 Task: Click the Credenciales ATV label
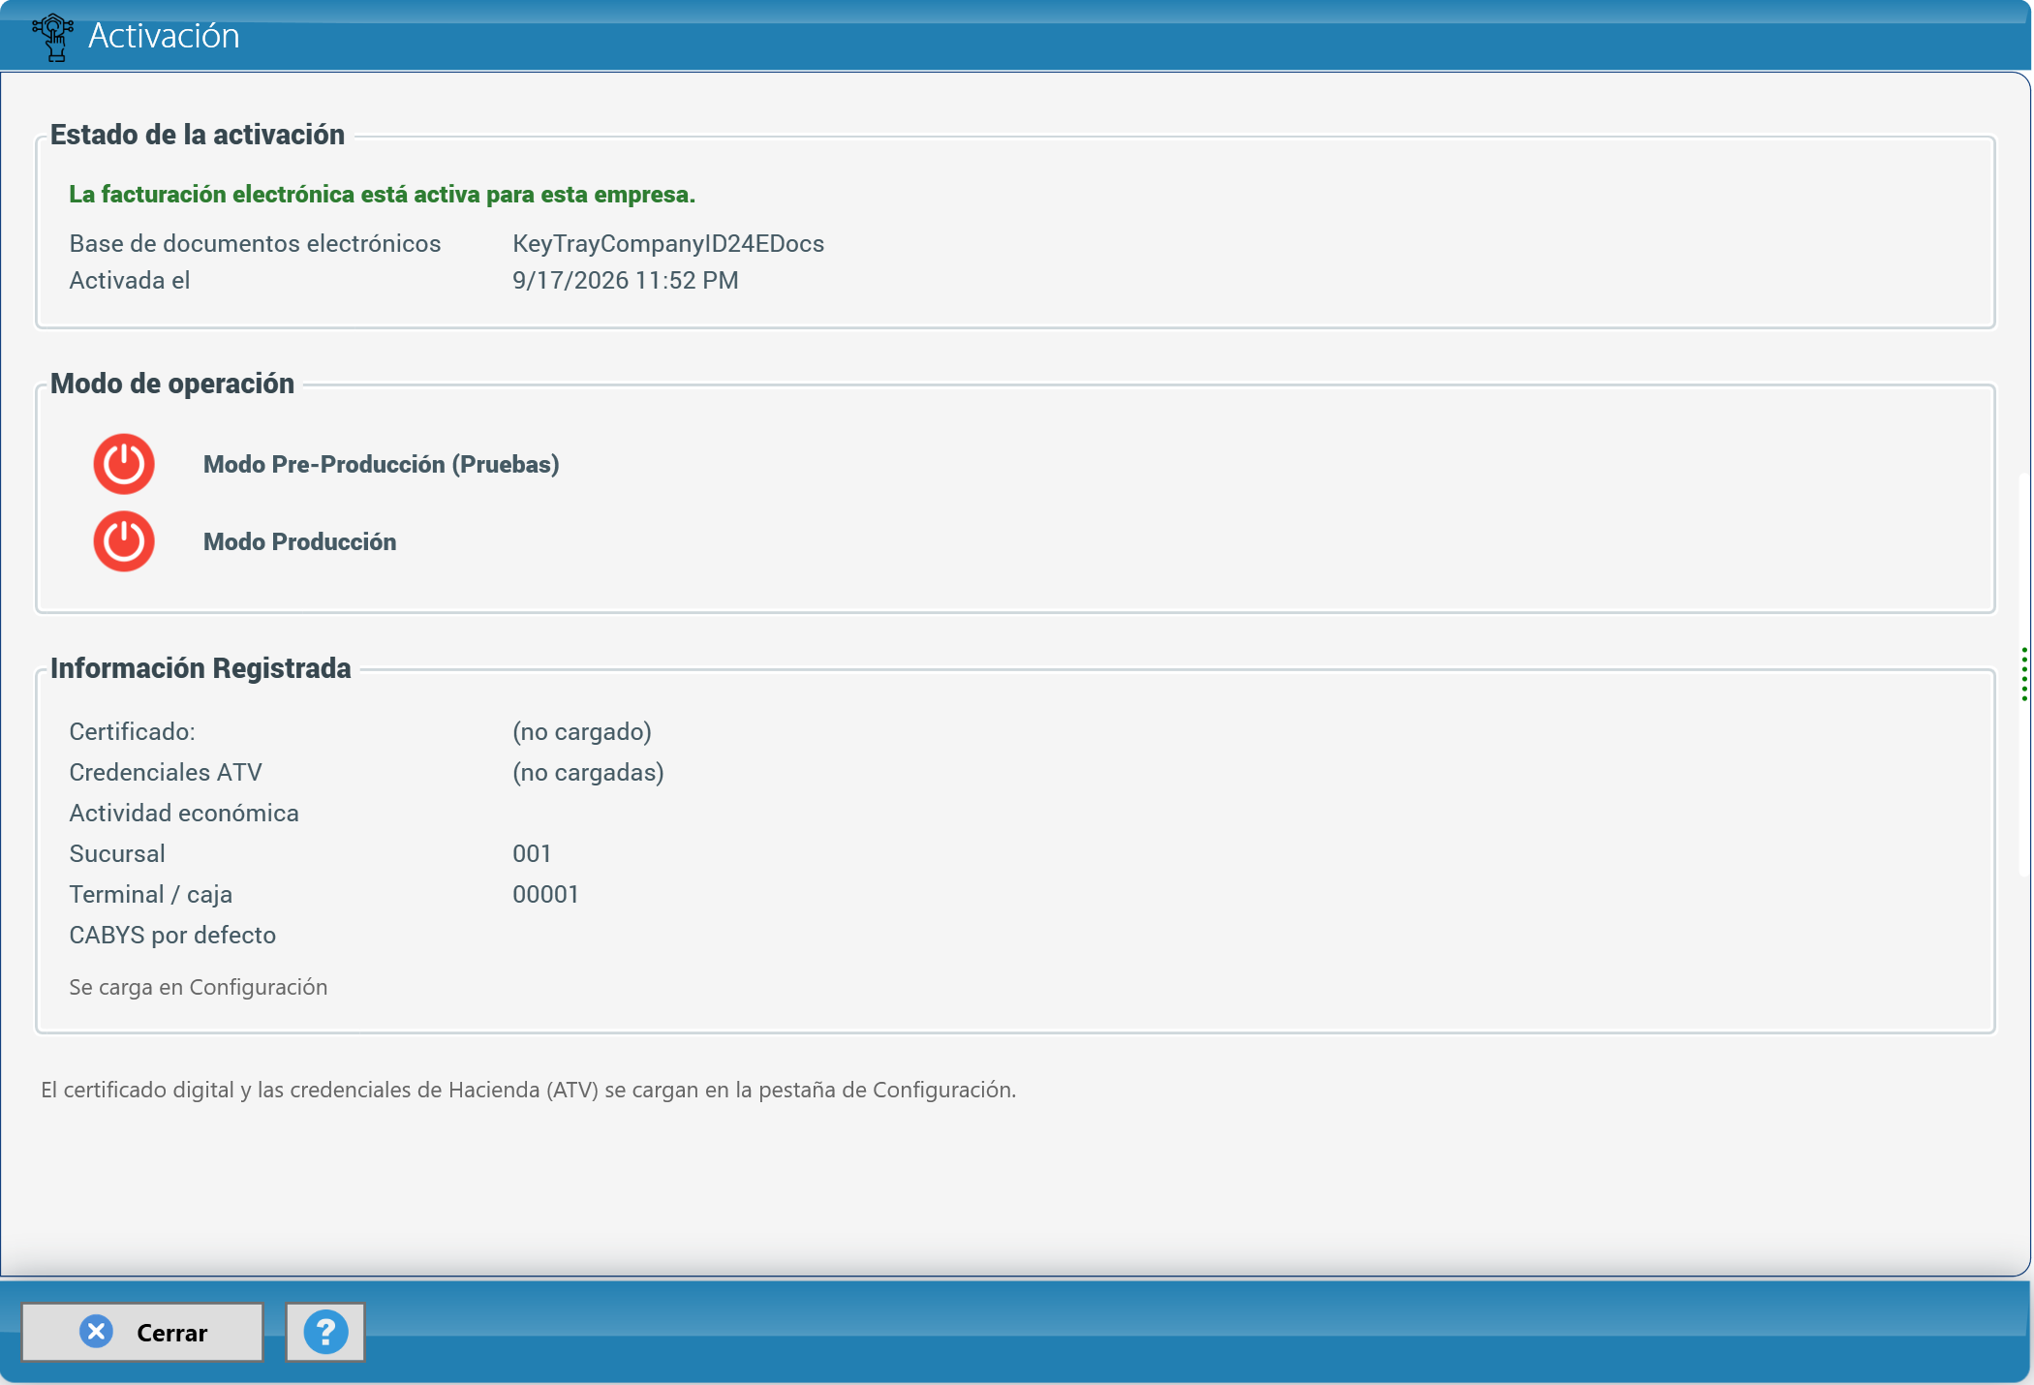tap(166, 773)
